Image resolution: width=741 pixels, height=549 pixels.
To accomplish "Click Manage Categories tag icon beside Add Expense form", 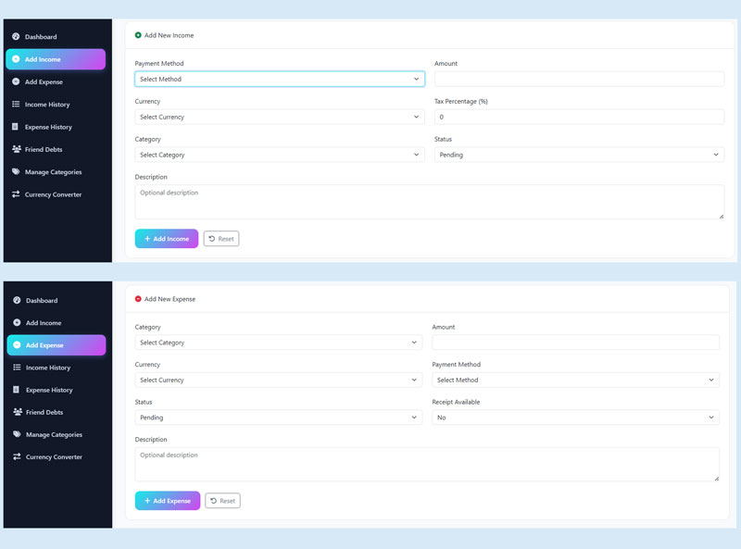I will point(17,434).
